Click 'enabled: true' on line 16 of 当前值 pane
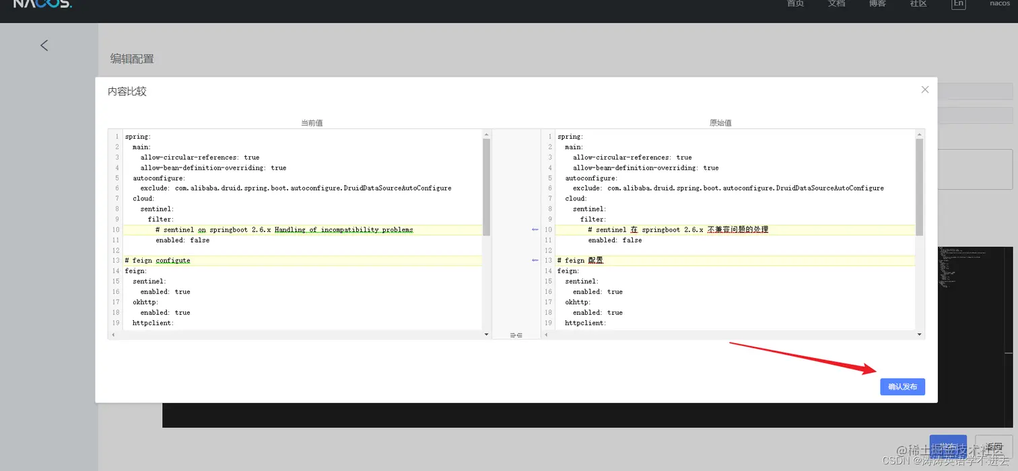The height and width of the screenshot is (471, 1018). 166,292
